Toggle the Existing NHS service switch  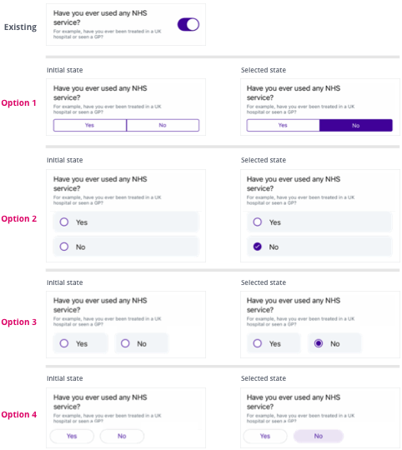[188, 24]
